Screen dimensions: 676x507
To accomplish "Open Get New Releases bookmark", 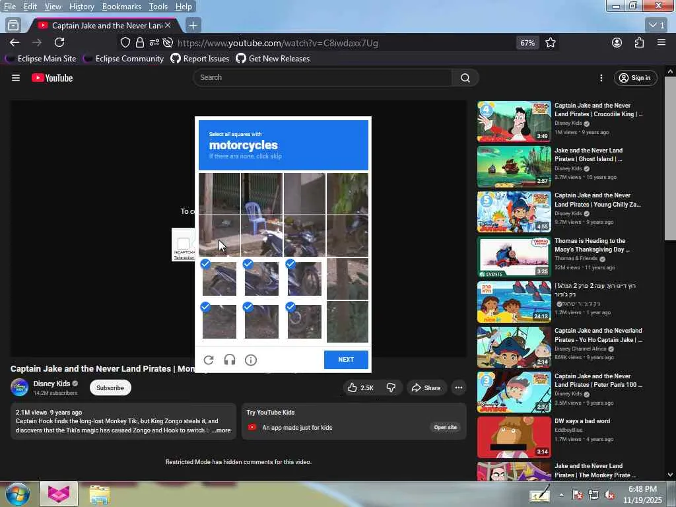I will tap(273, 59).
